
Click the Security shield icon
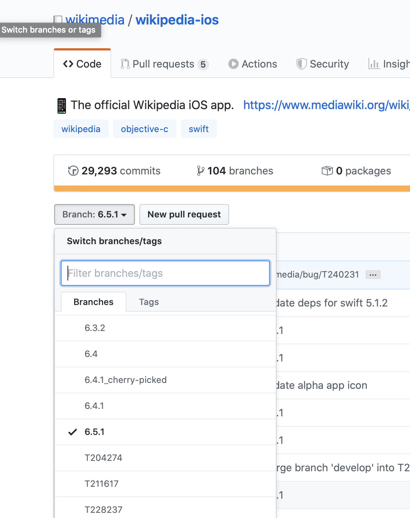click(x=301, y=64)
